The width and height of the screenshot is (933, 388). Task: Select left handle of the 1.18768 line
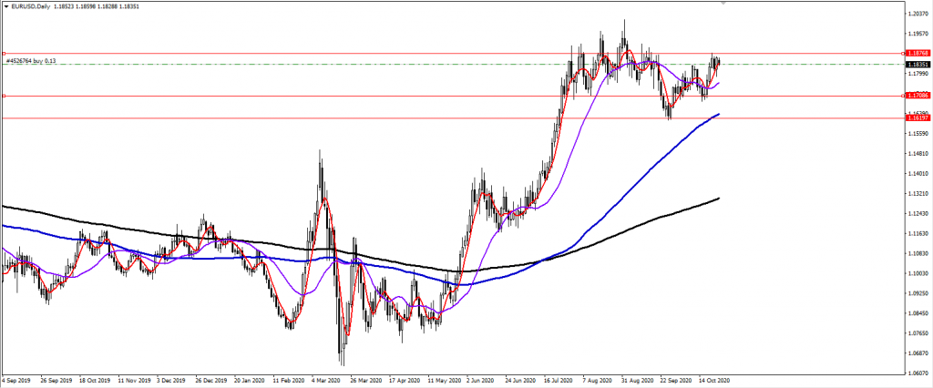tap(4, 54)
